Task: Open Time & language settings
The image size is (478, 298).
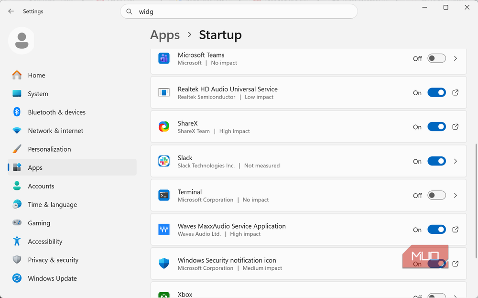Action: [72, 204]
